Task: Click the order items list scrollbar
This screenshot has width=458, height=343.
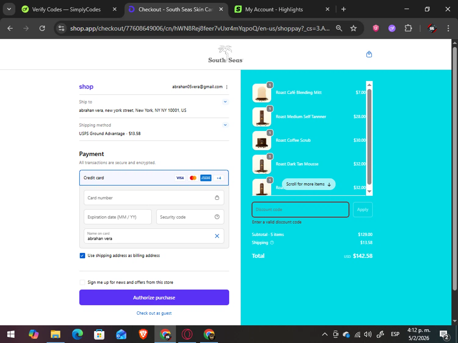Action: click(369, 137)
